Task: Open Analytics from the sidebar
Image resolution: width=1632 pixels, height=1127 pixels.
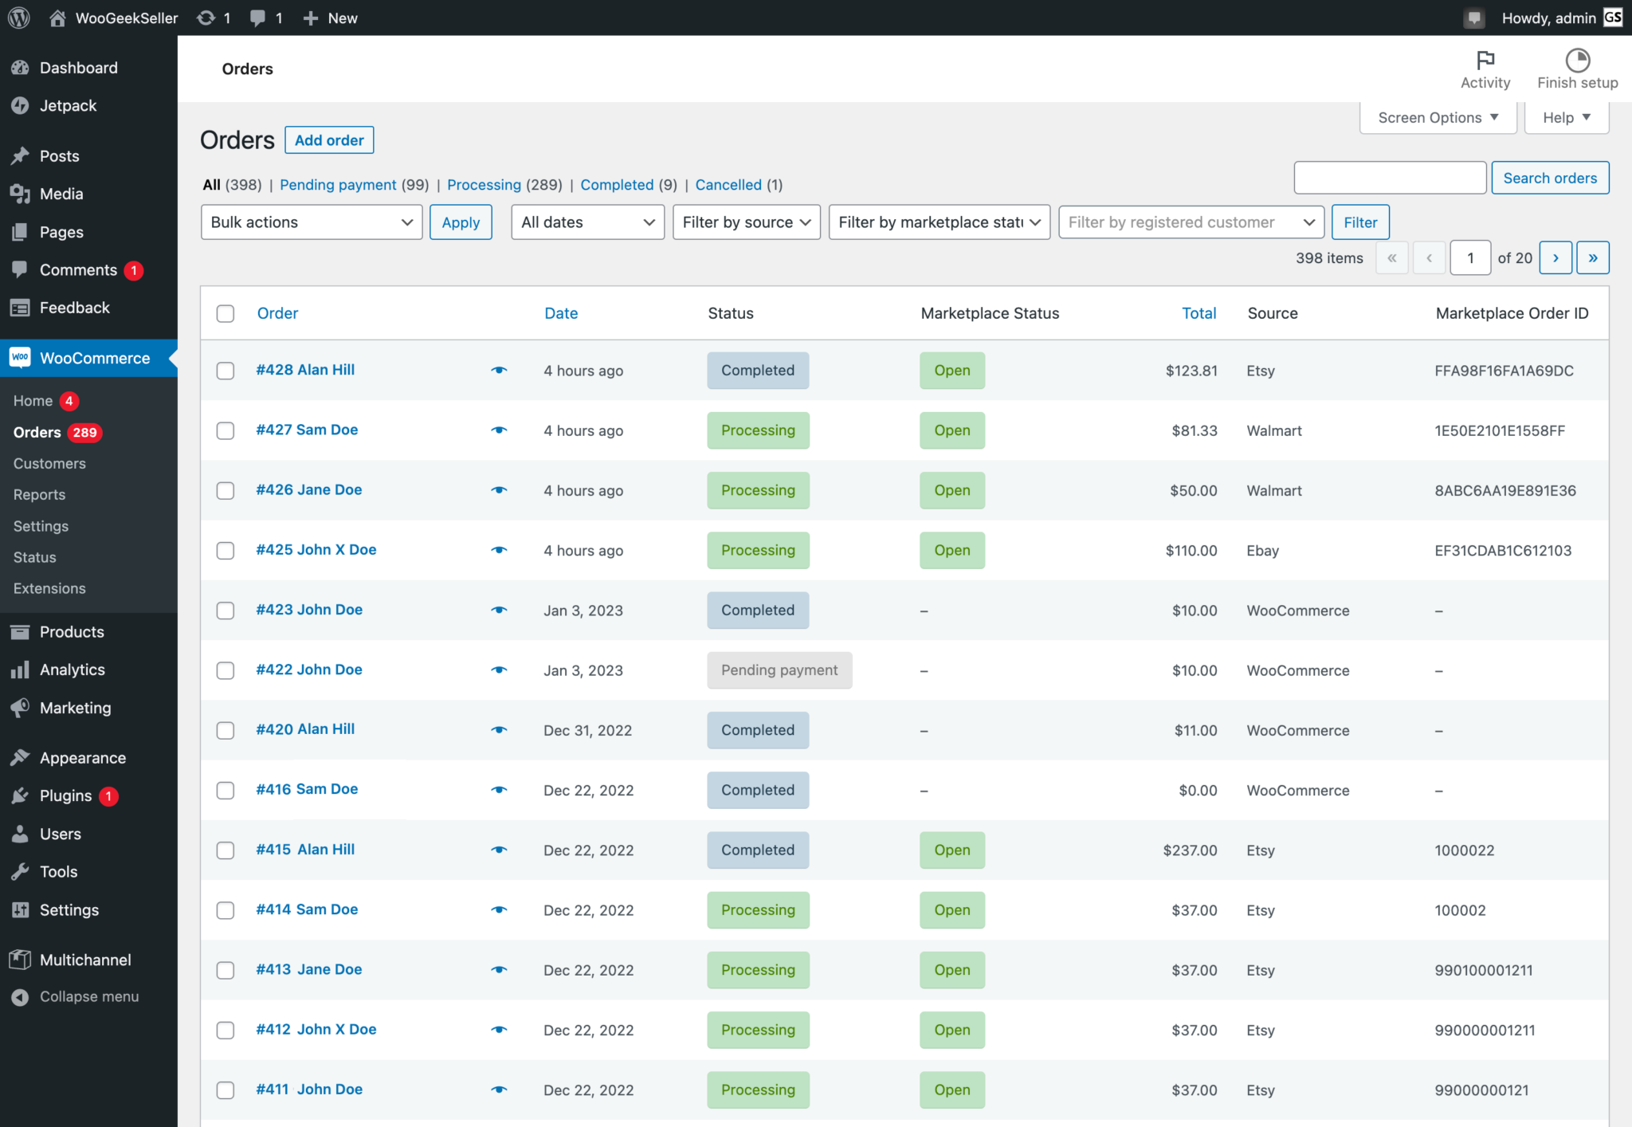Action: (72, 670)
